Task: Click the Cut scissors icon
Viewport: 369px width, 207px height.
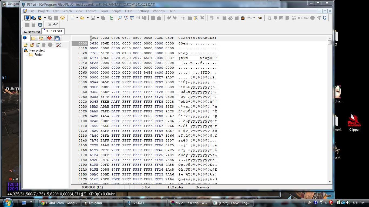Action: tap(183, 18)
